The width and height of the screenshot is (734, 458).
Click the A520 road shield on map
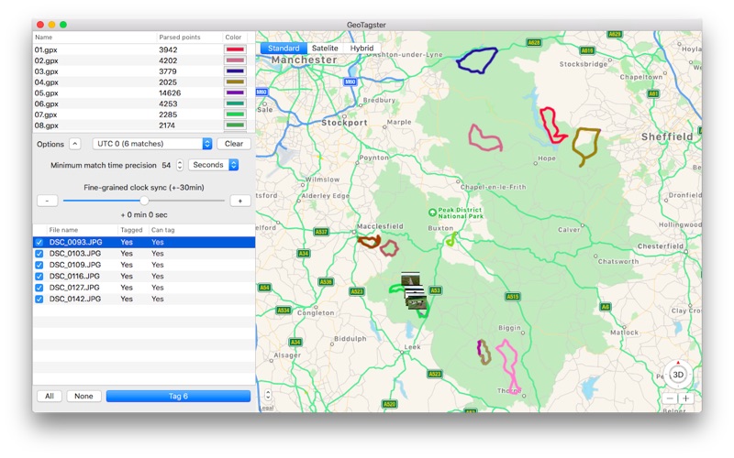click(x=389, y=404)
